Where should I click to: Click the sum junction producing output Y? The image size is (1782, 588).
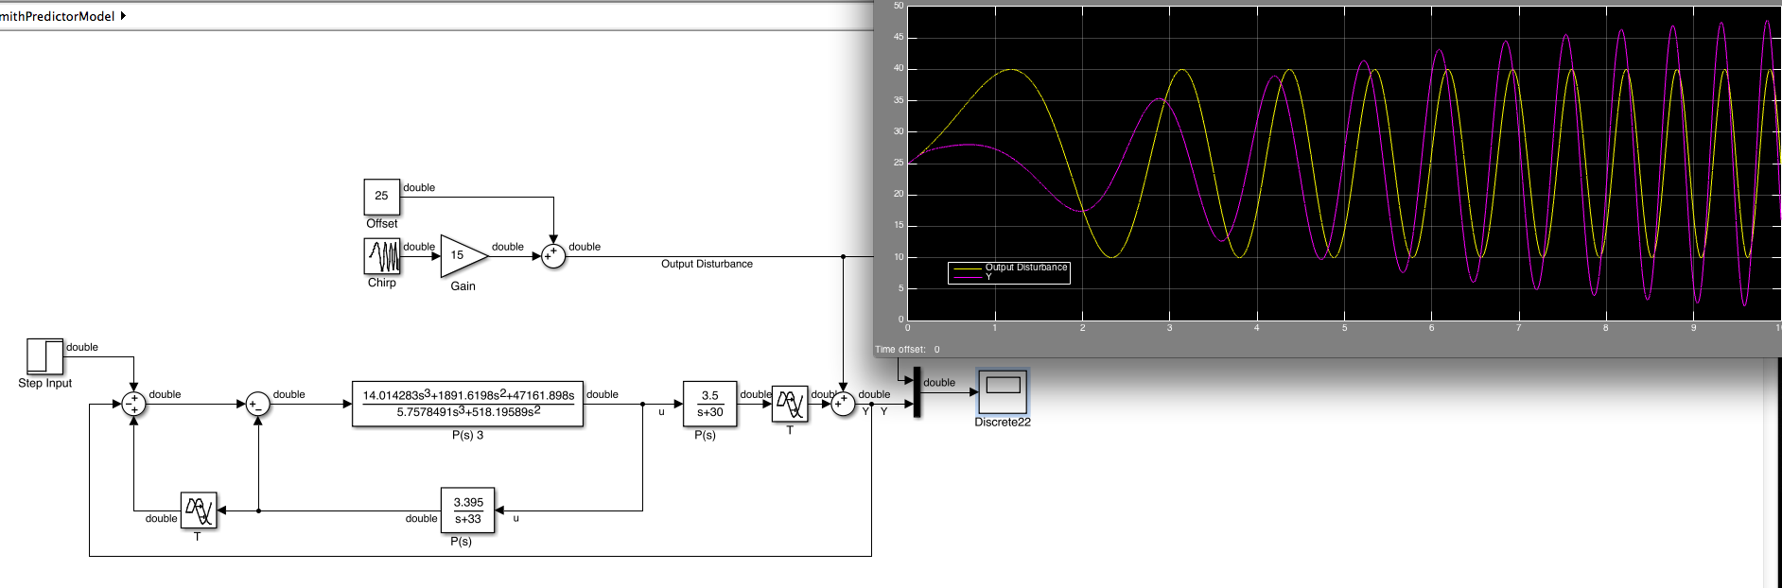(x=843, y=405)
